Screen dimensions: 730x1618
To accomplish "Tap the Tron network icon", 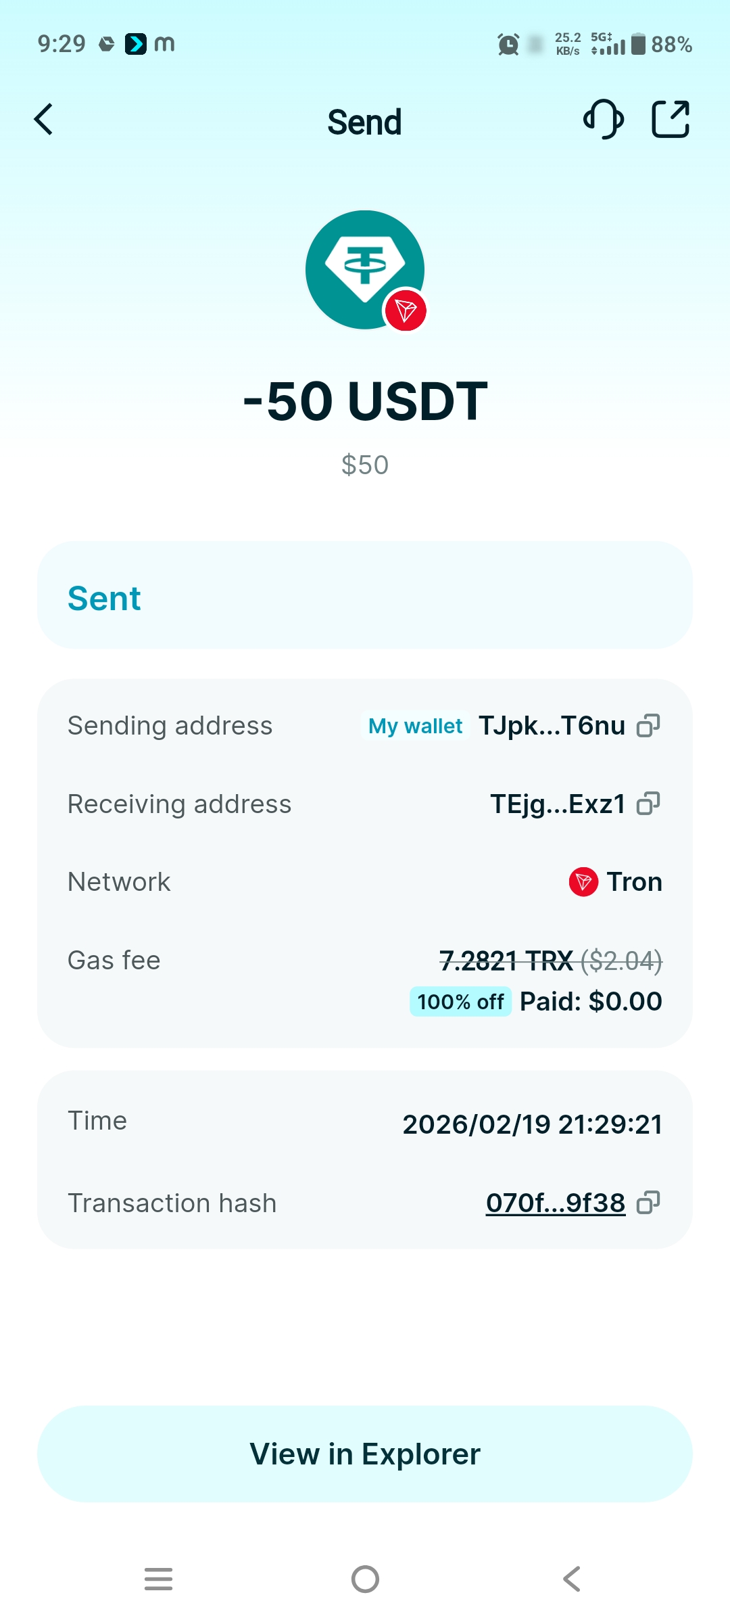I will (583, 882).
